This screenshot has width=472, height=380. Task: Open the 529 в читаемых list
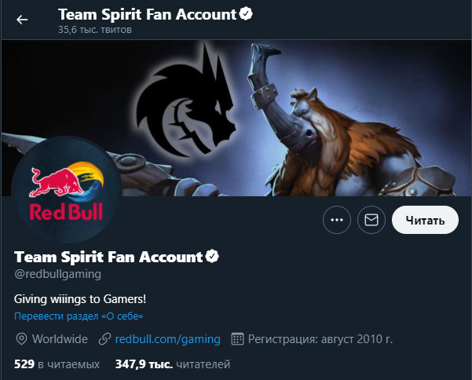(57, 364)
